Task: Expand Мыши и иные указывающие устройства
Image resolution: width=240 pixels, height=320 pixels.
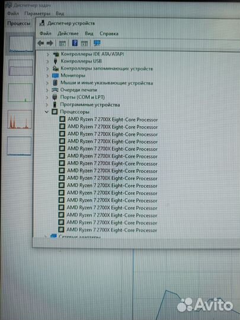Action: pyautogui.click(x=47, y=83)
